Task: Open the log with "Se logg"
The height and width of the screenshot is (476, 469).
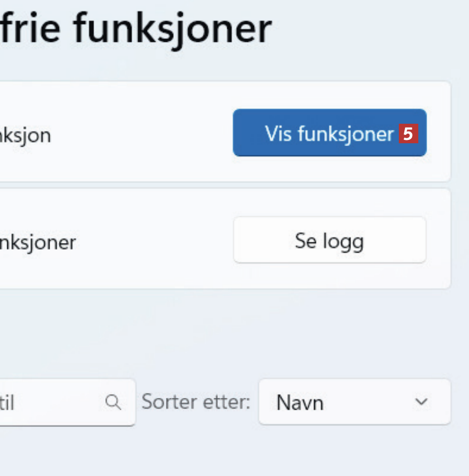Action: (x=329, y=240)
